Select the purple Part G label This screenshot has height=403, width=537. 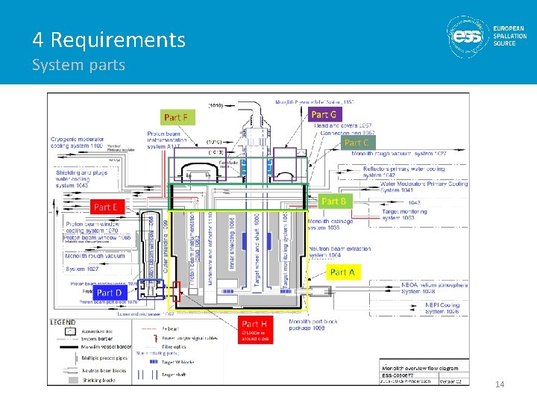click(x=324, y=114)
